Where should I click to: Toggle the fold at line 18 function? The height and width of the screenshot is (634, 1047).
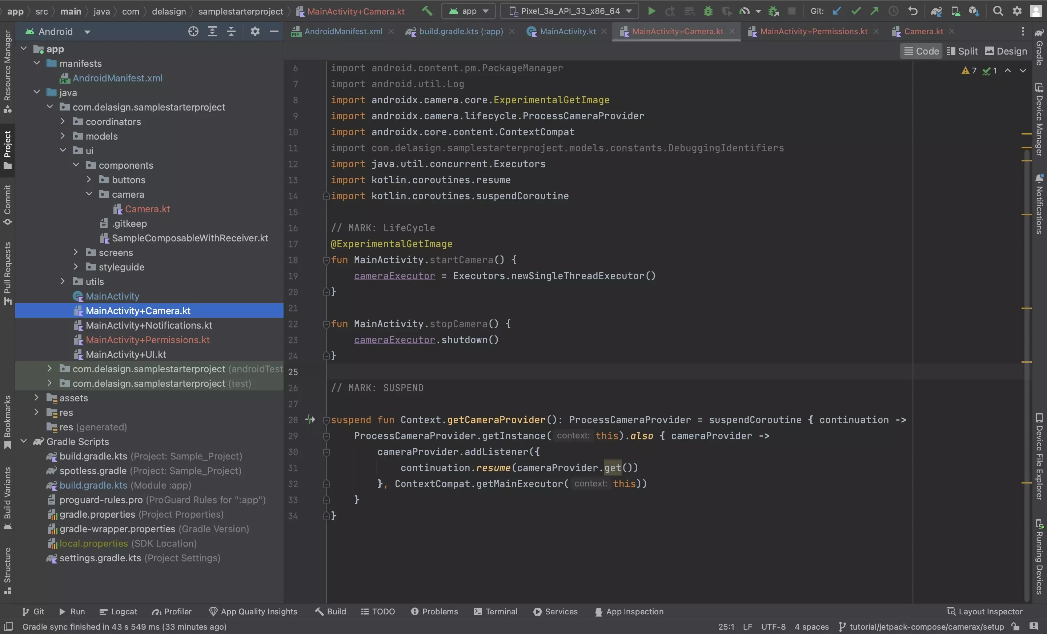click(326, 260)
